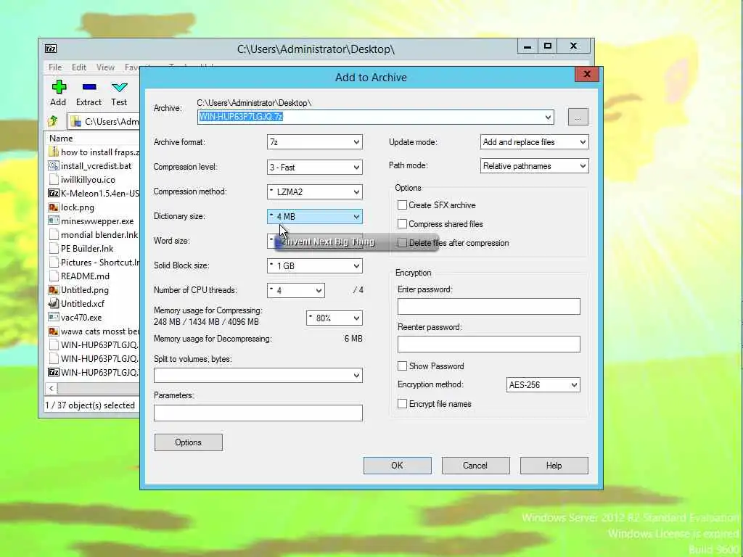Click the Cancel button
Screen dimensions: 743x557
(475, 466)
